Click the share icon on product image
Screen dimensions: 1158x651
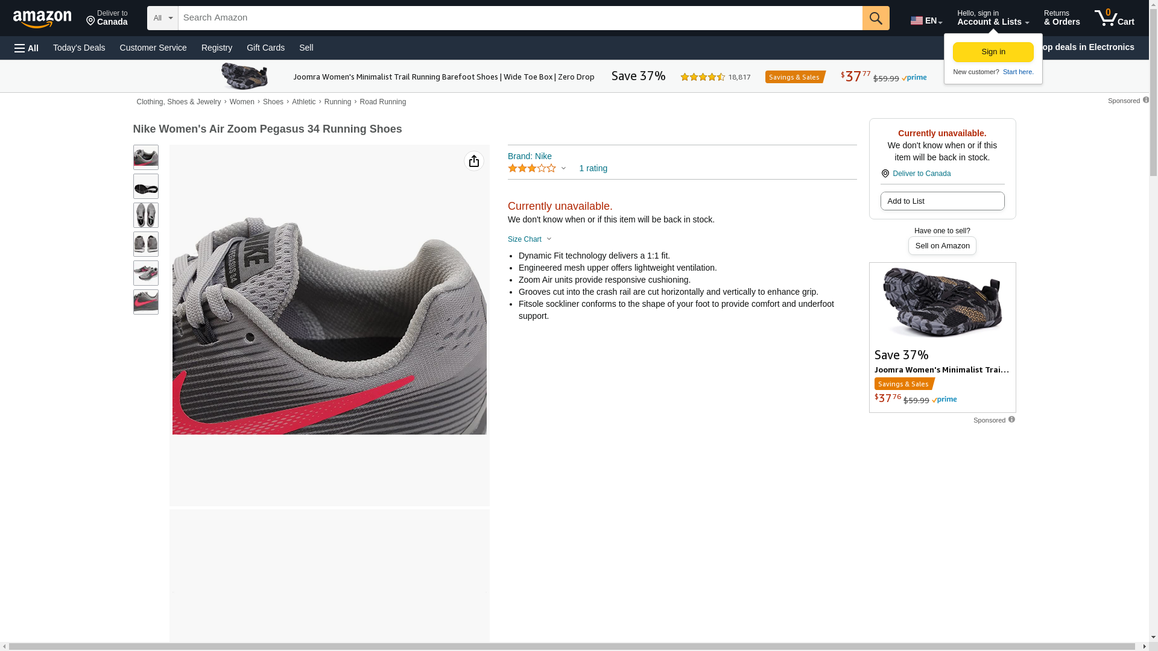tap(474, 161)
